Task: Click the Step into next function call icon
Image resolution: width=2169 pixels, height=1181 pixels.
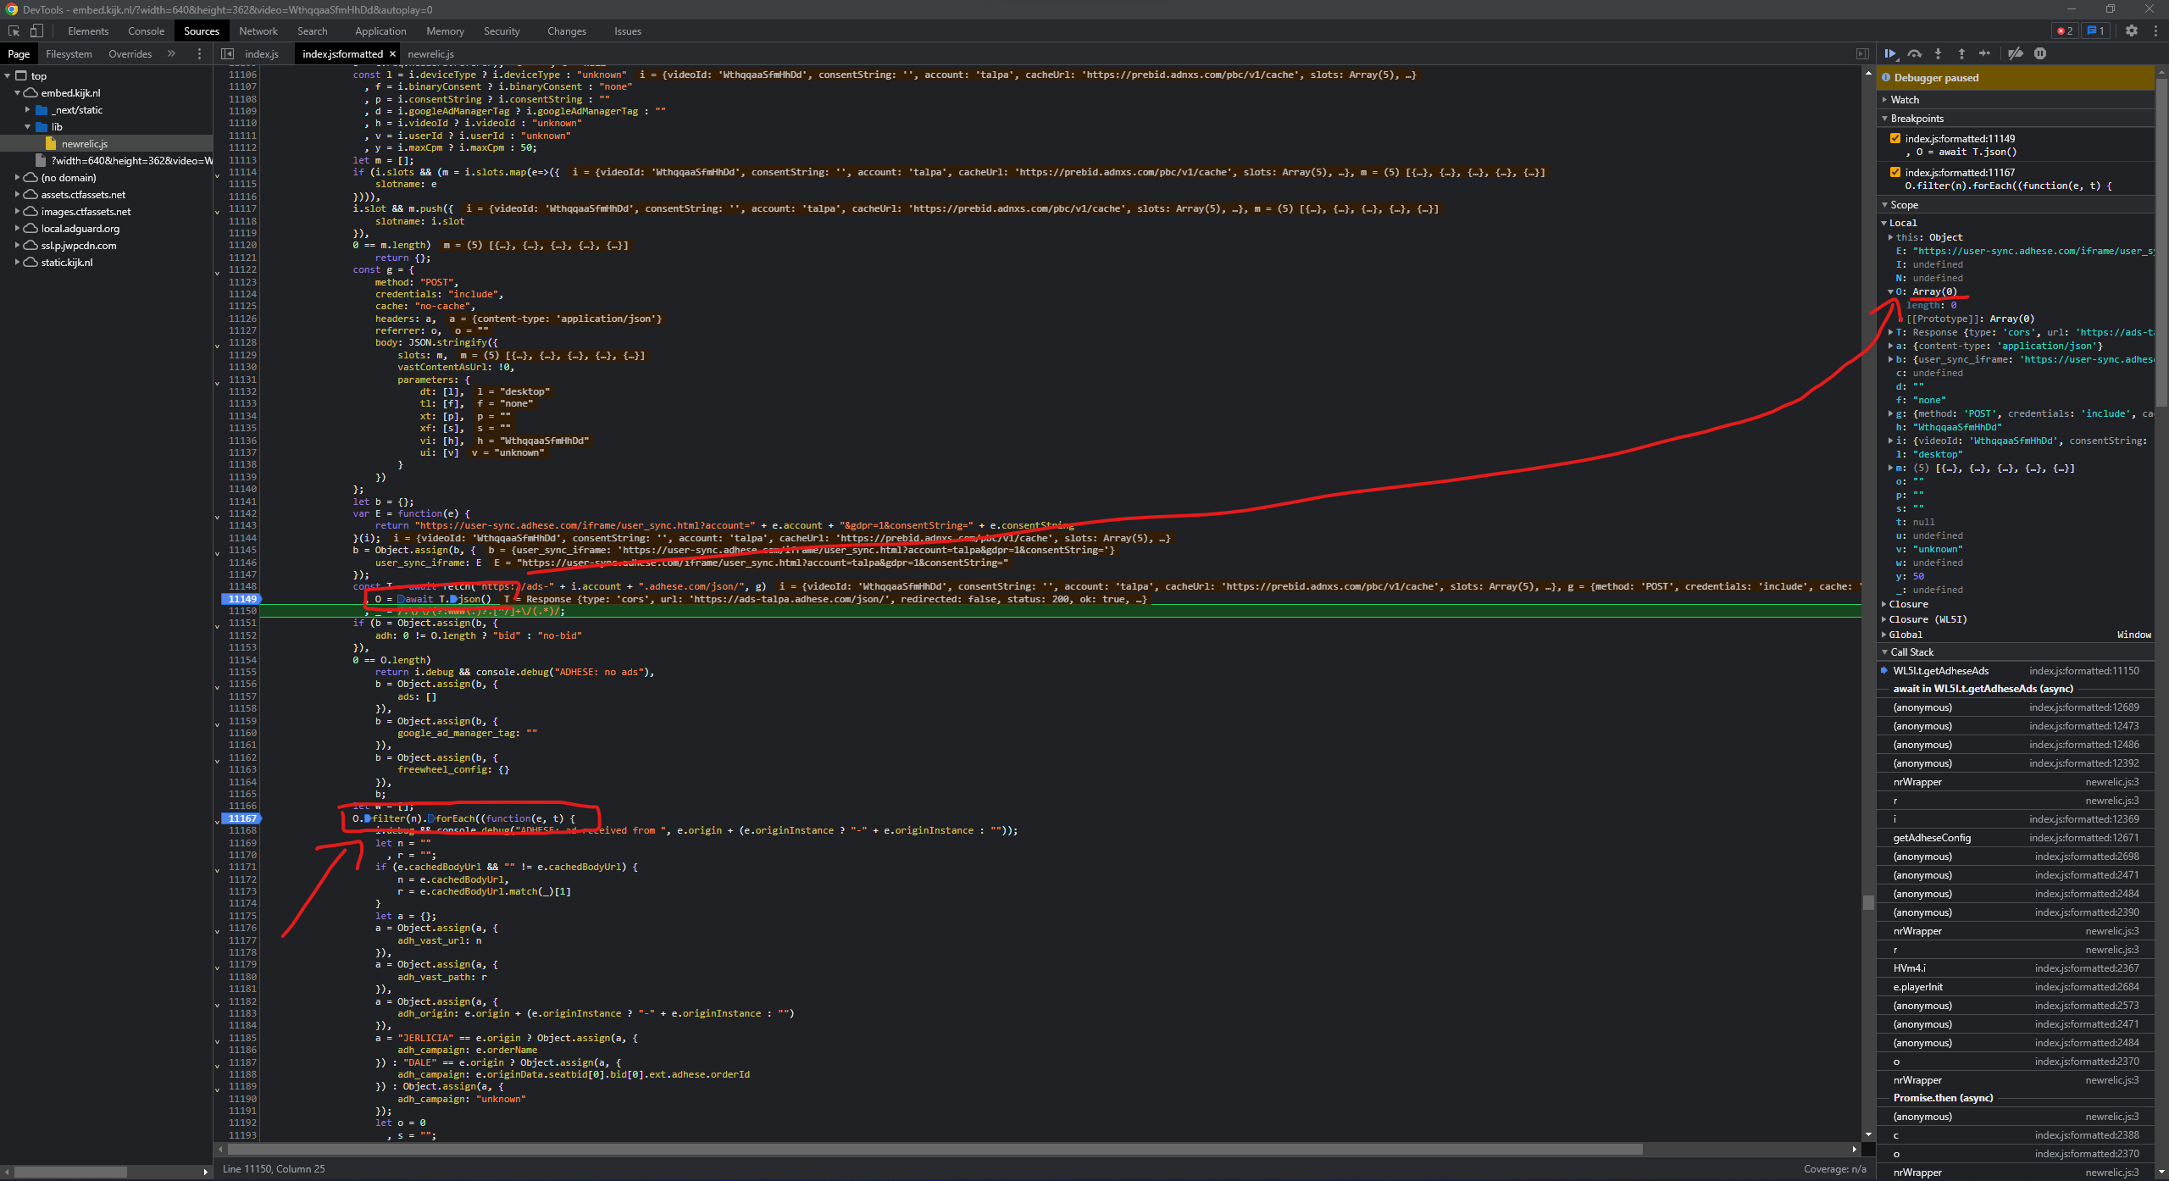Action: (x=1938, y=53)
